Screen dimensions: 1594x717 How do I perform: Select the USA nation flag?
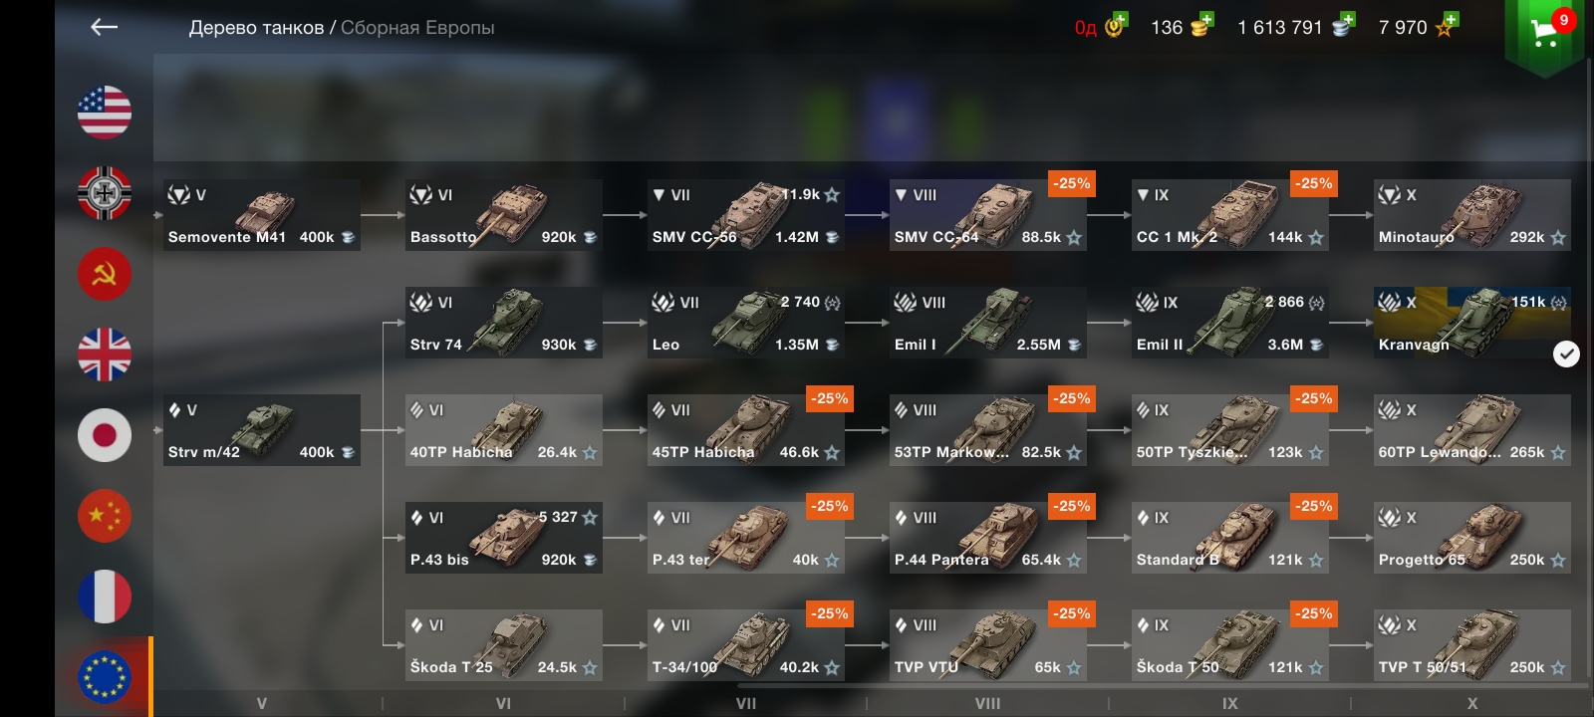pyautogui.click(x=105, y=113)
